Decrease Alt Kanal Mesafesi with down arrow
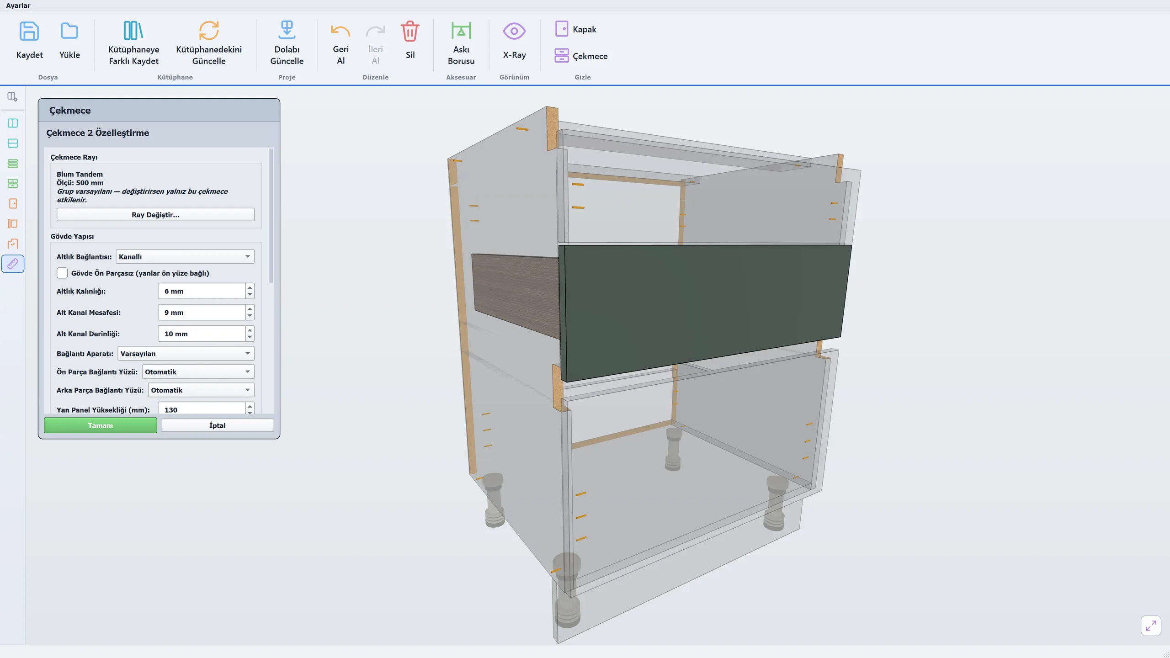Screen dimensions: 1170x658 pyautogui.click(x=250, y=316)
